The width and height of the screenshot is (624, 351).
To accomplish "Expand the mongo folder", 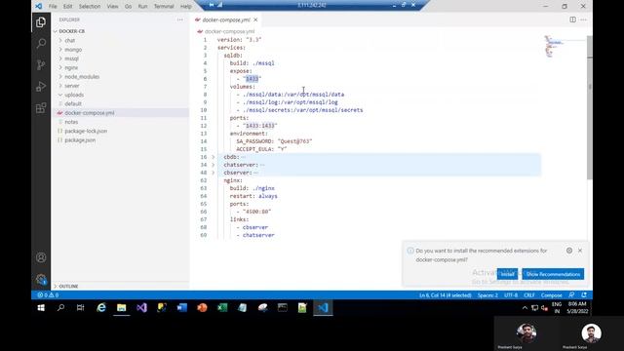I will [x=73, y=50].
